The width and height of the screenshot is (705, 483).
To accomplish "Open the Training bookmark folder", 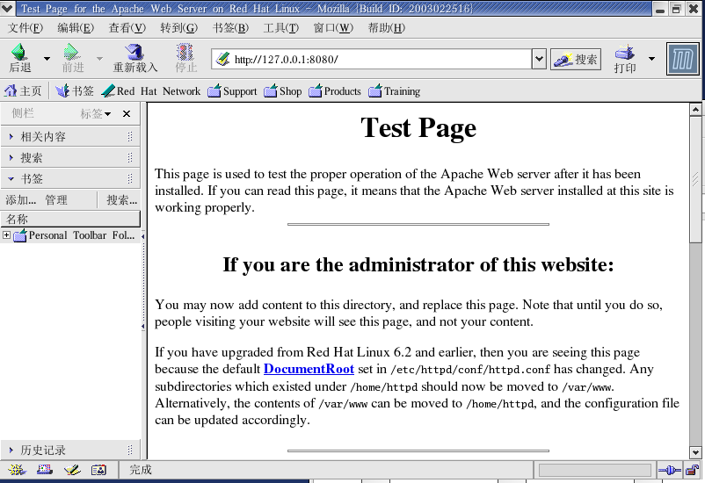I will (395, 91).
